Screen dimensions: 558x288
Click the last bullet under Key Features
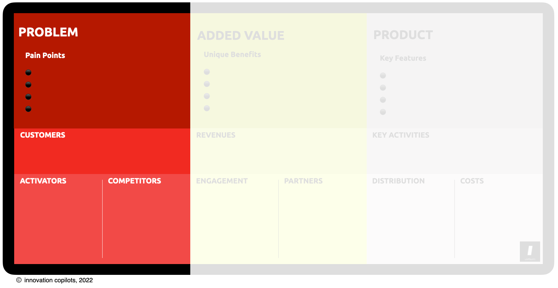point(383,112)
